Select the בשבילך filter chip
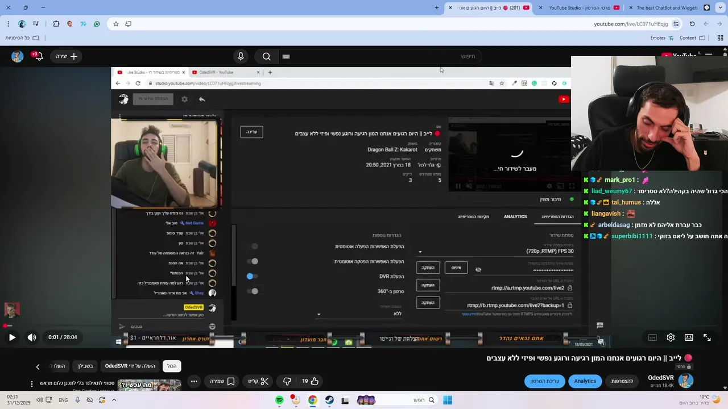The height and width of the screenshot is (409, 728). 85,366
